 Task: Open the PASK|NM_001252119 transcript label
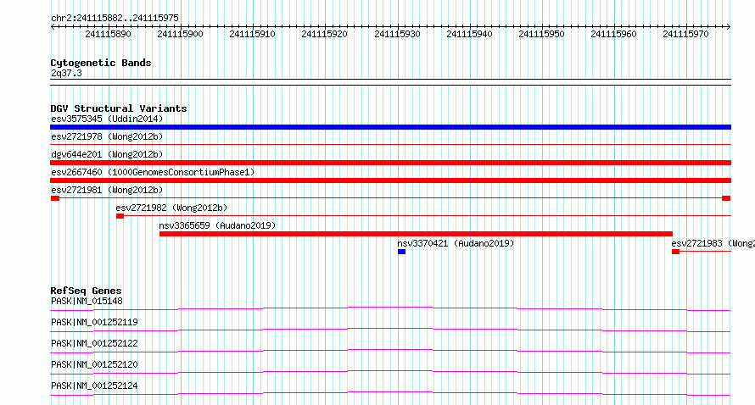point(94,322)
